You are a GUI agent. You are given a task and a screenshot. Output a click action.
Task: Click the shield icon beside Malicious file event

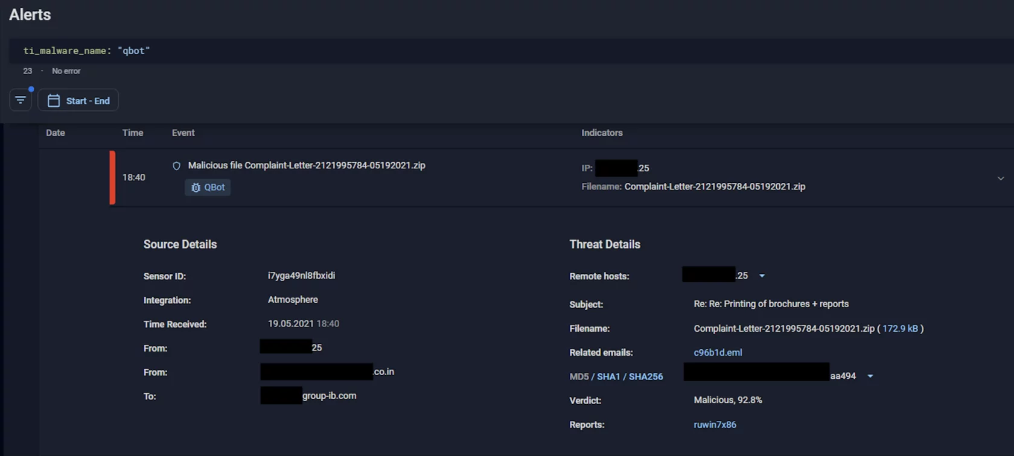[176, 166]
